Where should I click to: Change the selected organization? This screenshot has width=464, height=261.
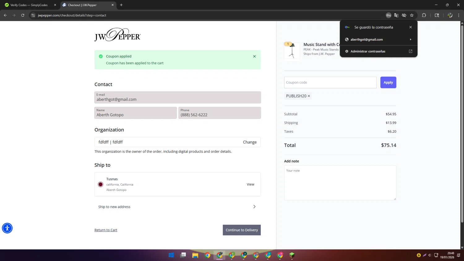250,142
